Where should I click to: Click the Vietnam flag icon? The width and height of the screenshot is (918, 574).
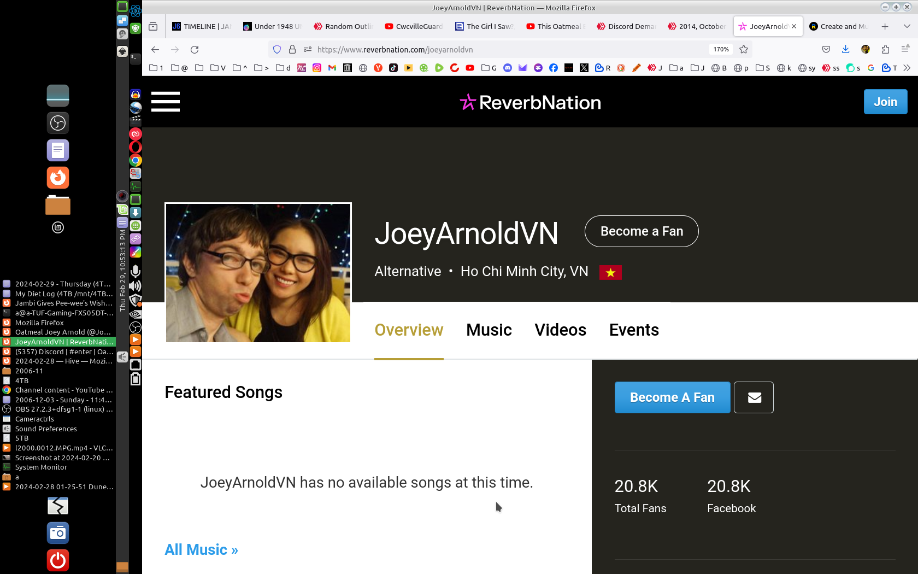coord(610,272)
